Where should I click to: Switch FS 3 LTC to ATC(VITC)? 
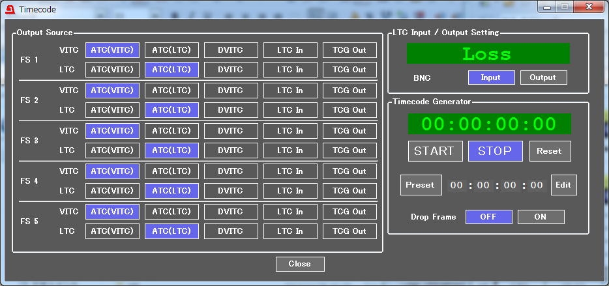pyautogui.click(x=112, y=150)
